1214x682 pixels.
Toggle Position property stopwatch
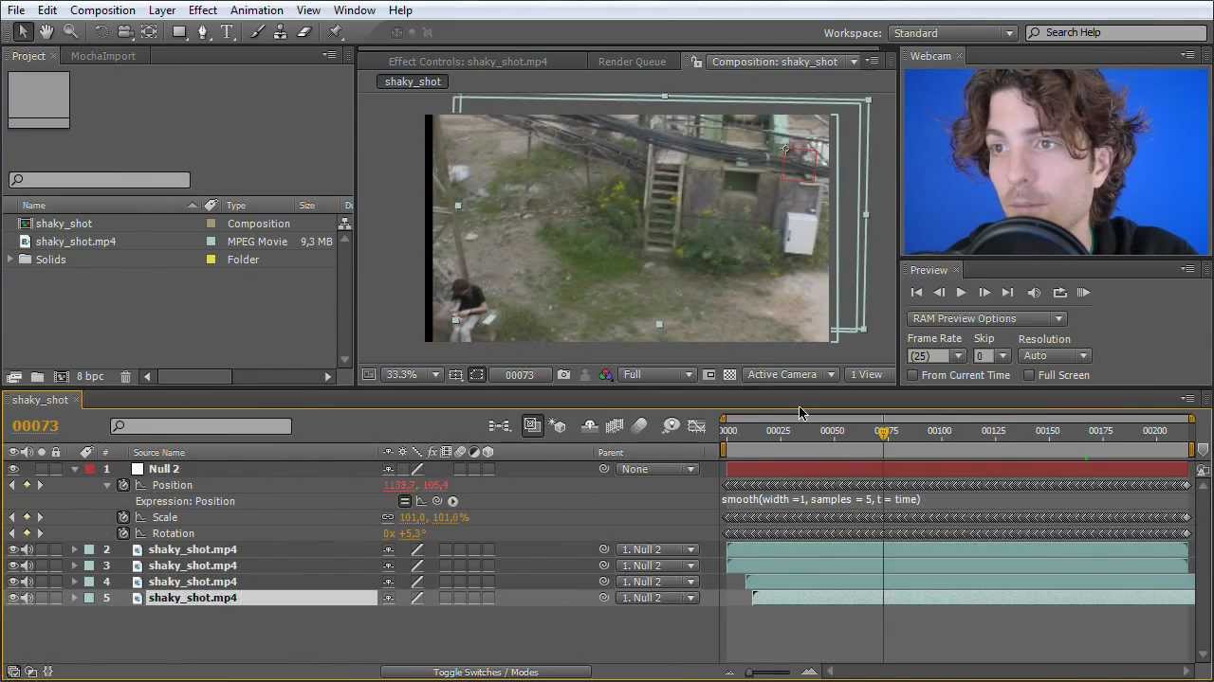(123, 485)
